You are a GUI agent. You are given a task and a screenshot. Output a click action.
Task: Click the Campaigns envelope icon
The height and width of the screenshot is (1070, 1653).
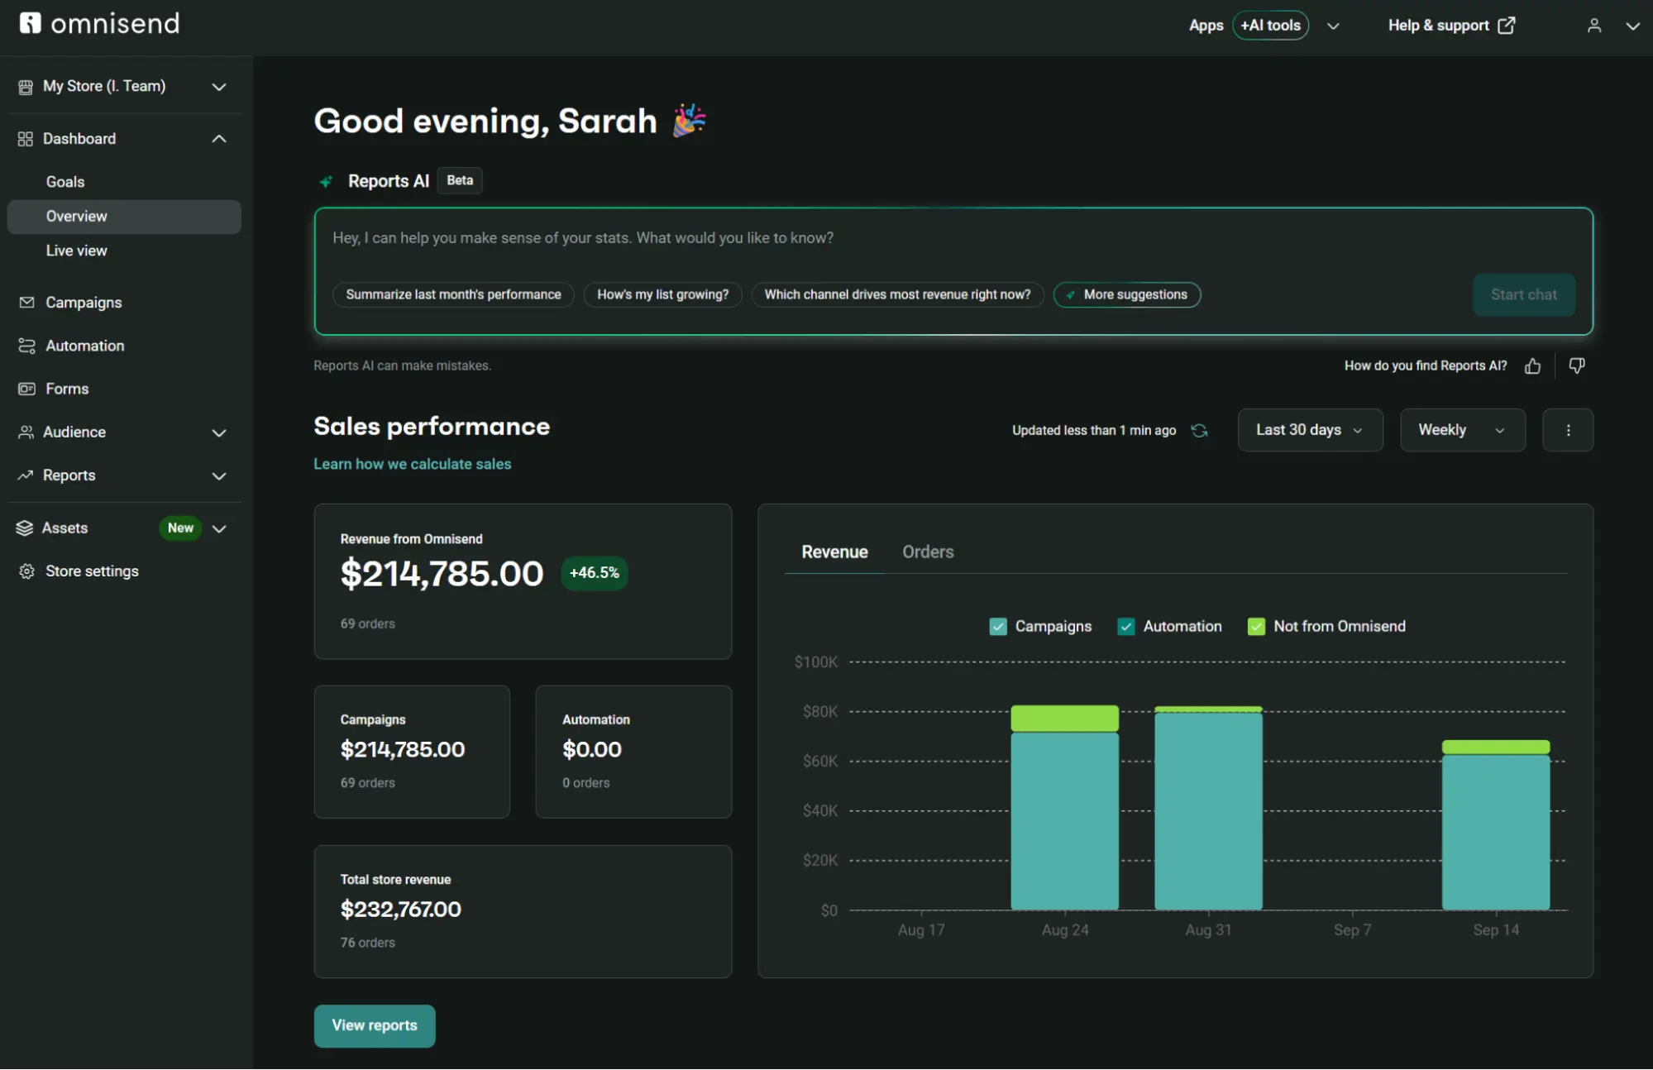pos(26,303)
